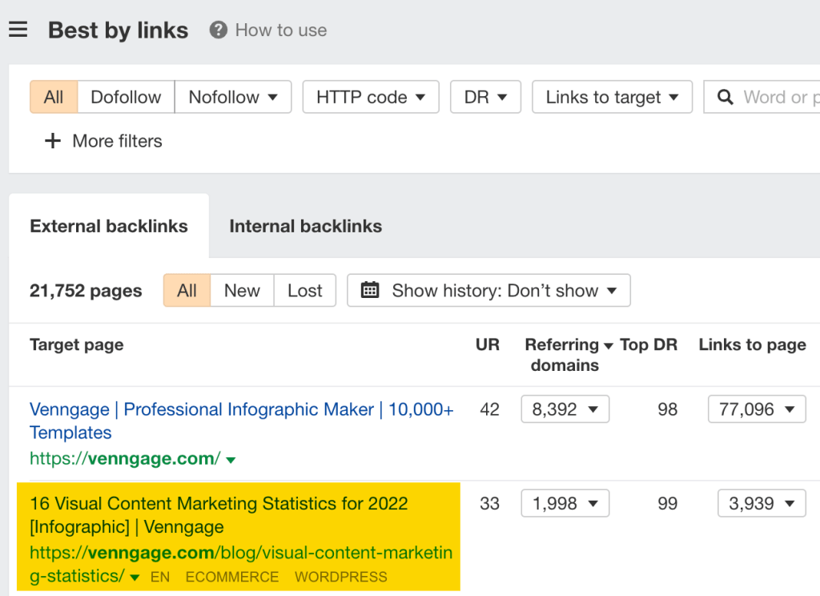Expand the 8,392 referring domains dropdown
The image size is (820, 596).
565,409
